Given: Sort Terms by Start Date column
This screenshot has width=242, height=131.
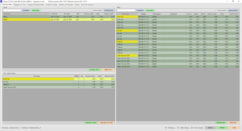Looking at the screenshot, I should [x=57, y=14].
